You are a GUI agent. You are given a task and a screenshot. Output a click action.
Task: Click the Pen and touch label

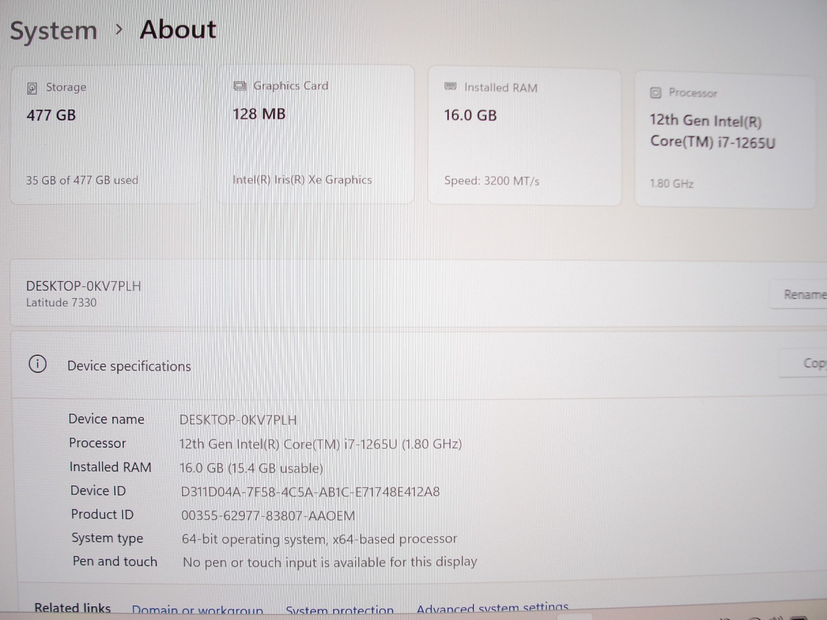pos(115,562)
